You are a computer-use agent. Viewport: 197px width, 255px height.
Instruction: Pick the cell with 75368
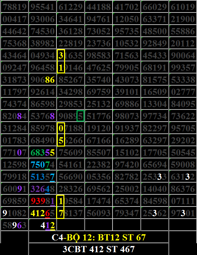[x=15, y=43]
